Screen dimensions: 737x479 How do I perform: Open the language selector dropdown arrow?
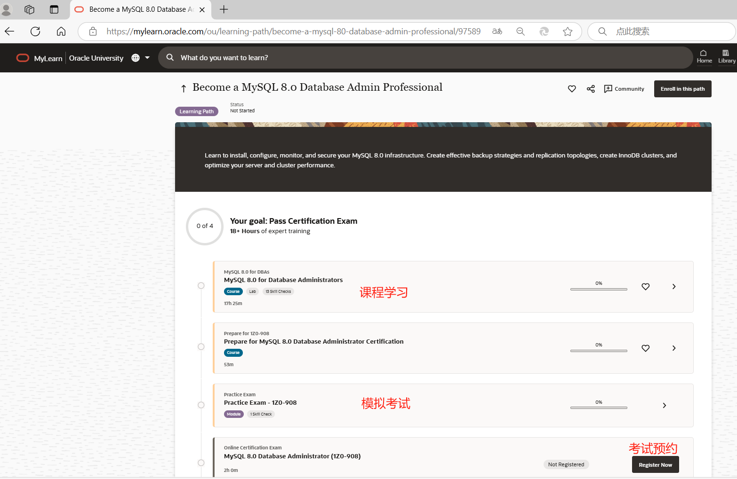pyautogui.click(x=147, y=57)
